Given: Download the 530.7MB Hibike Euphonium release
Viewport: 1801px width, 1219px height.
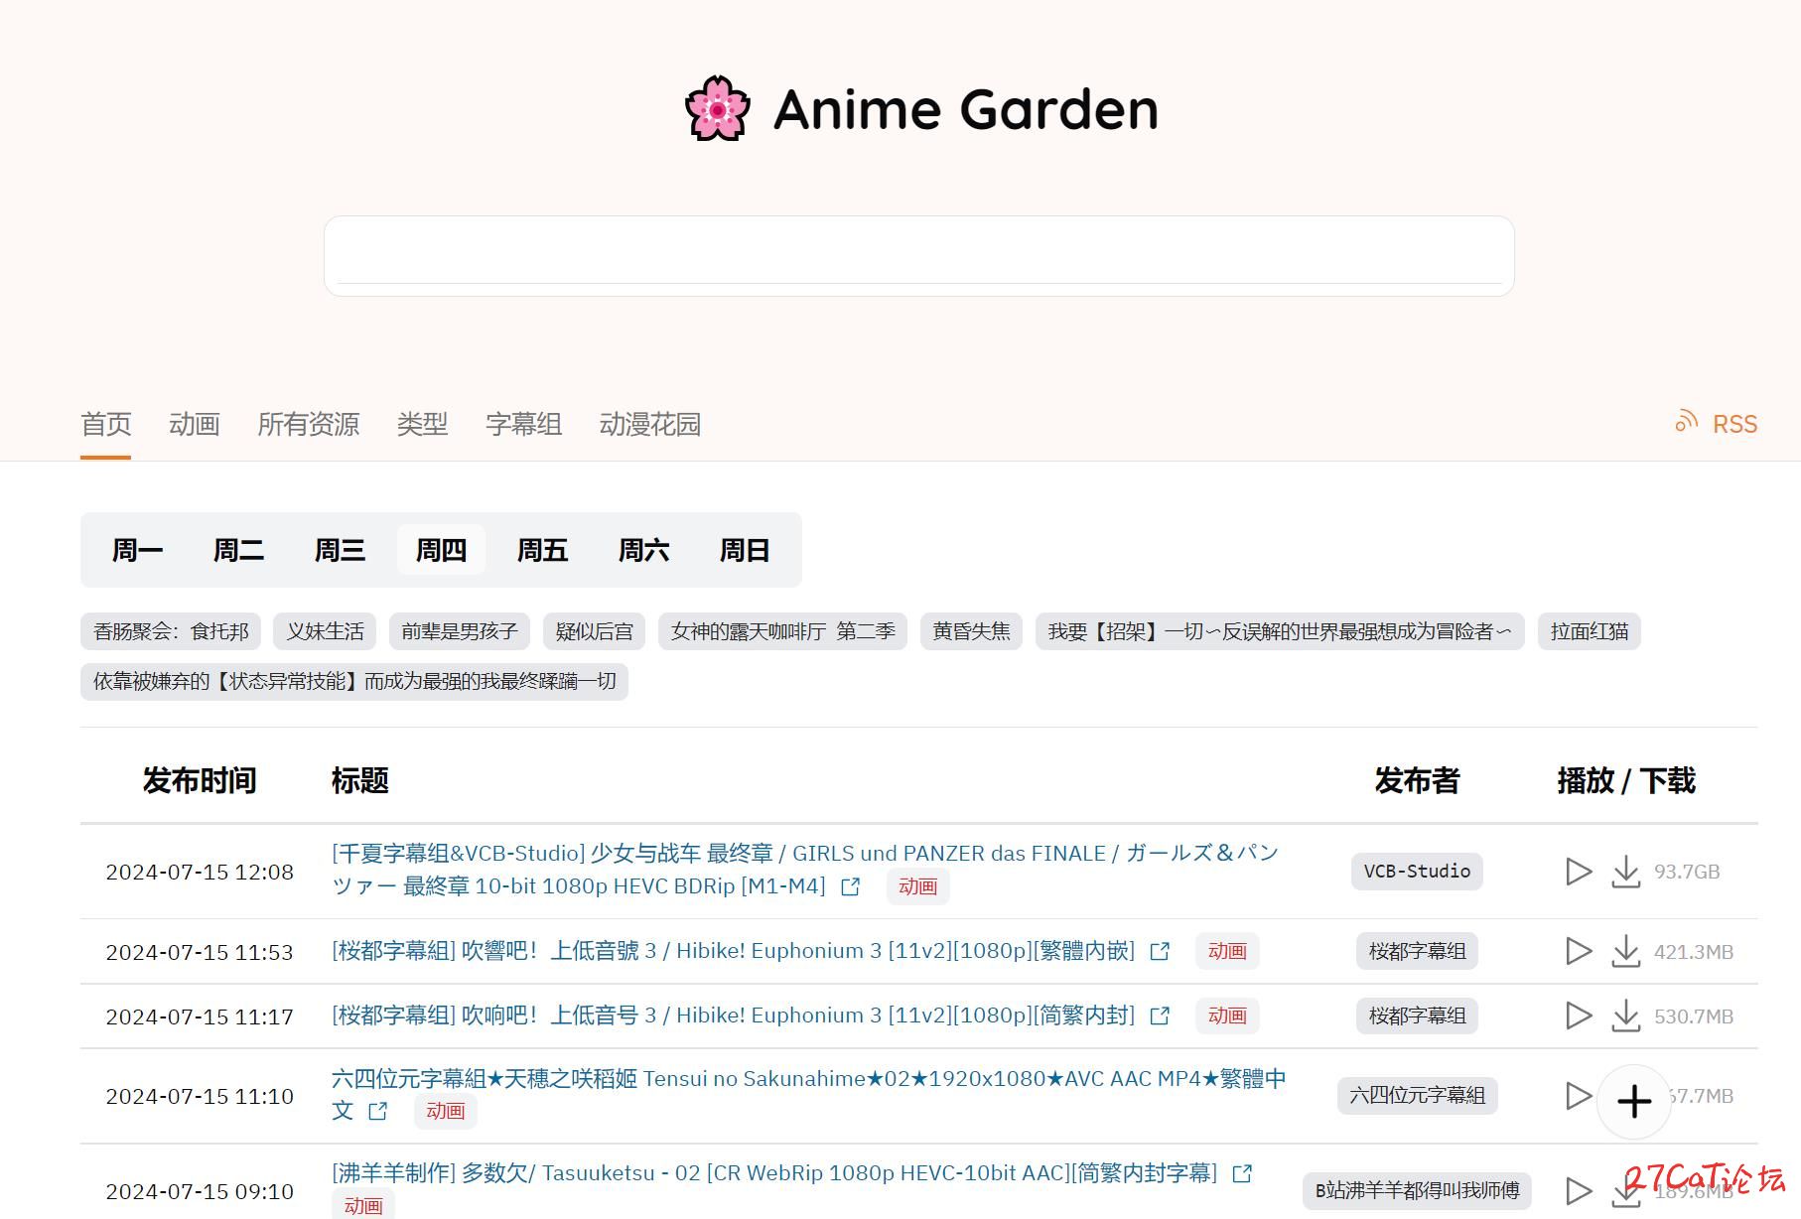Looking at the screenshot, I should (1625, 1016).
